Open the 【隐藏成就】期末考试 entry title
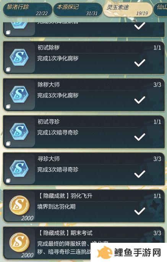The width and height of the screenshot is (167, 262). [x=65, y=233]
